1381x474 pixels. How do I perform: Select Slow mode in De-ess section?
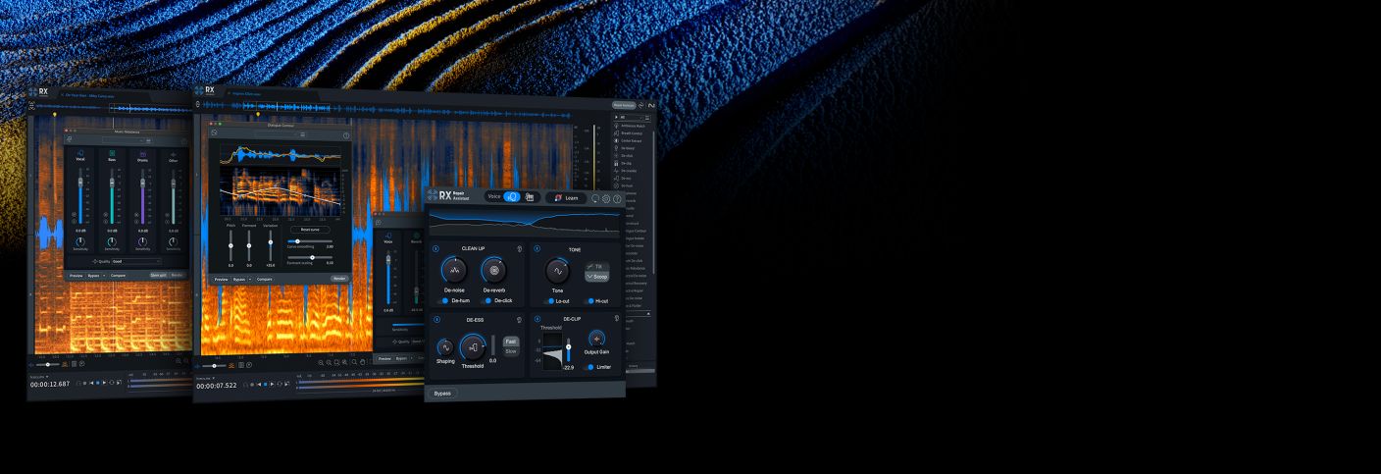point(511,350)
